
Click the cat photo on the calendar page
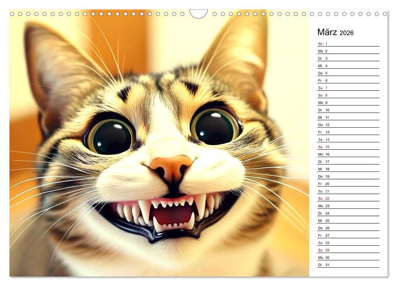(159, 143)
